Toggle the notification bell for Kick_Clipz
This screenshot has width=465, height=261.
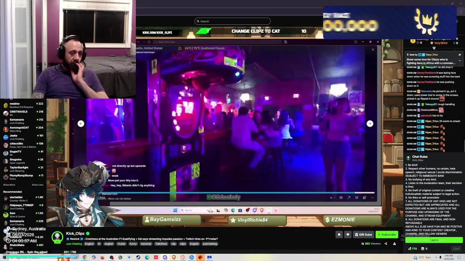[x=339, y=235]
